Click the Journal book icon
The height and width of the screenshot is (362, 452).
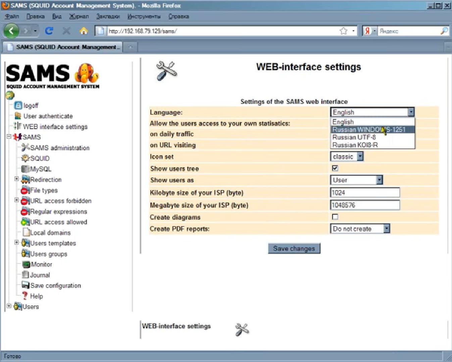click(25, 275)
